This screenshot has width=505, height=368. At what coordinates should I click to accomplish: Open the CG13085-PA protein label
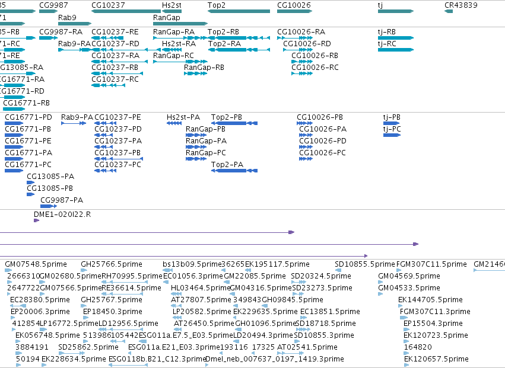click(x=50, y=177)
